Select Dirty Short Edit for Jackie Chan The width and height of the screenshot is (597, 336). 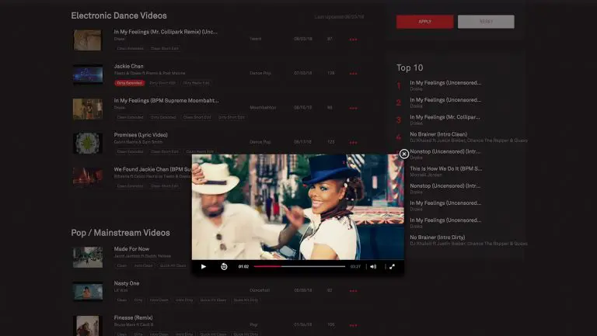[x=163, y=82]
